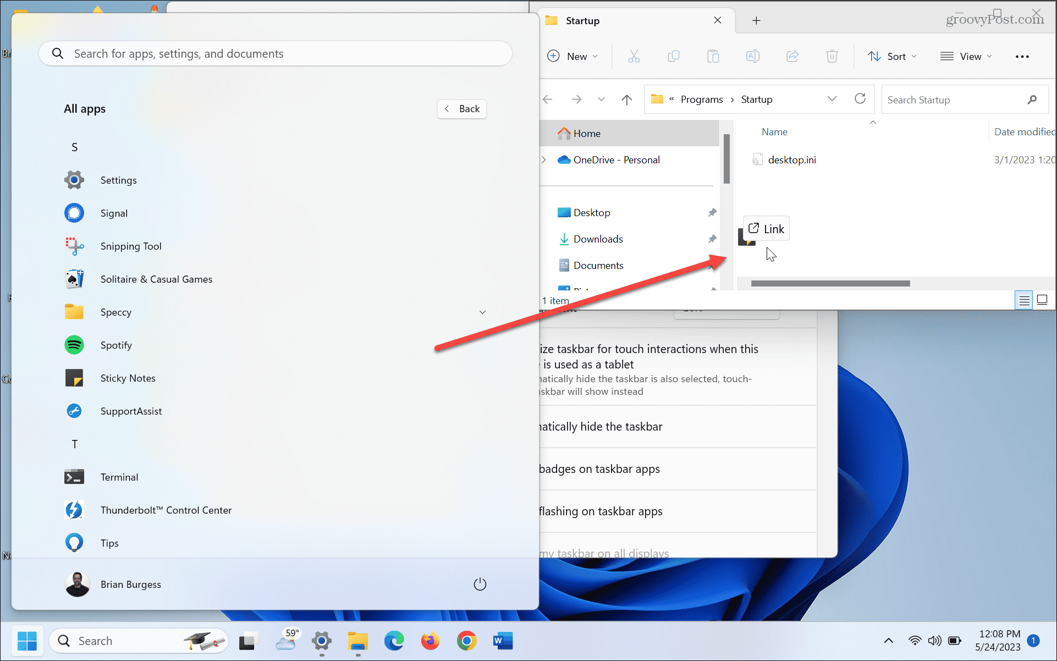This screenshot has height=661, width=1057.
Task: Open the New dropdown in File Explorer
Action: tap(573, 56)
